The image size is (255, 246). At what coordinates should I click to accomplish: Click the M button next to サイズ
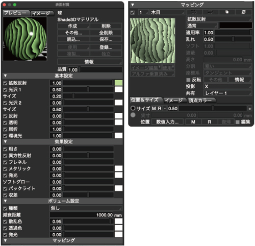[x=154, y=109]
